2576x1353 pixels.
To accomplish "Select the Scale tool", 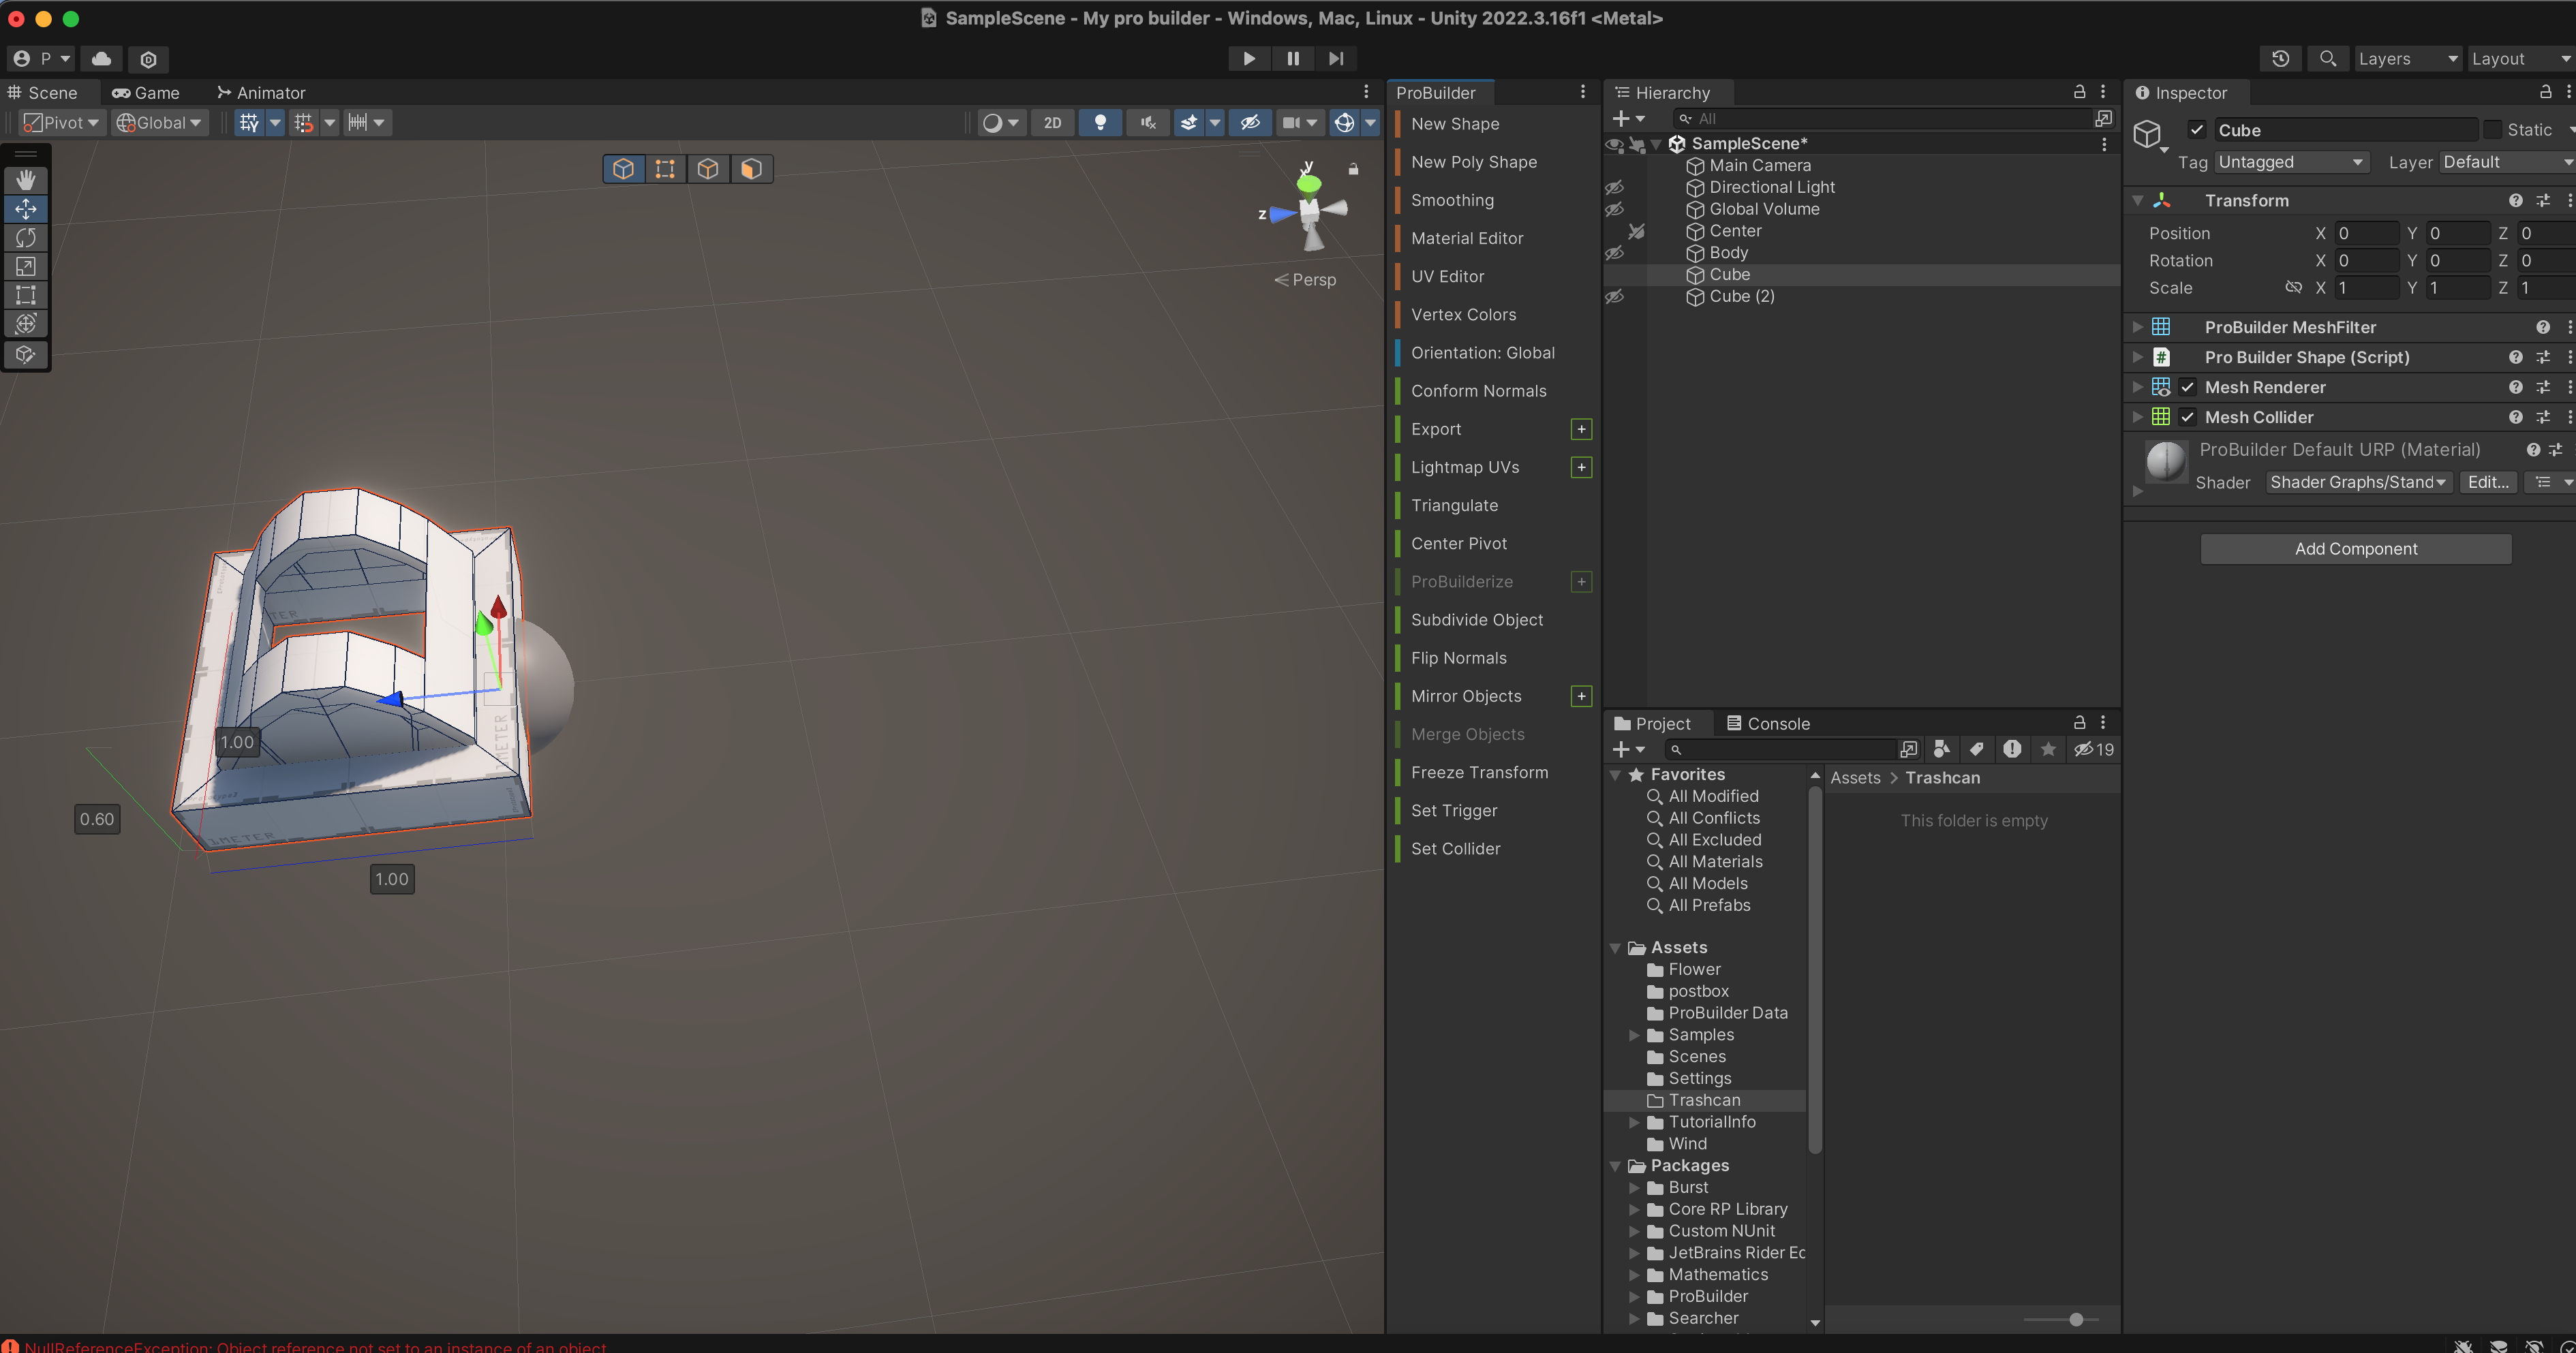I will point(26,267).
